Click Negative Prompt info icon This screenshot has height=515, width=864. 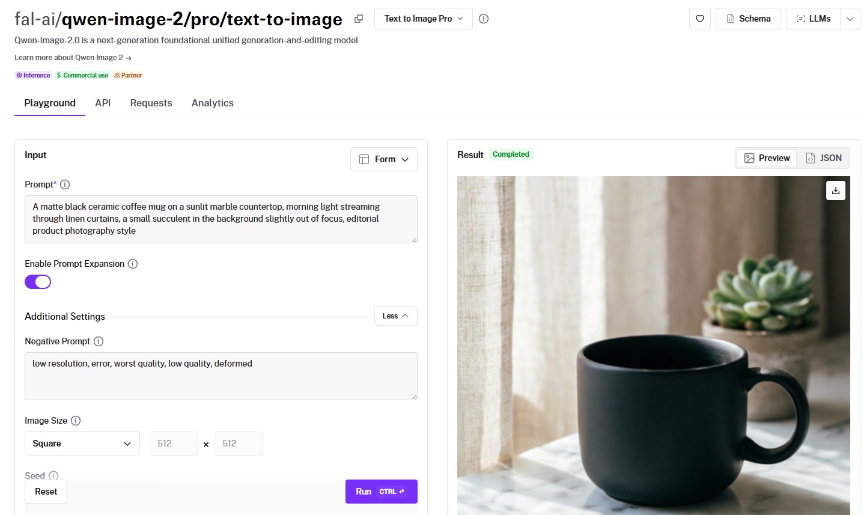click(99, 341)
